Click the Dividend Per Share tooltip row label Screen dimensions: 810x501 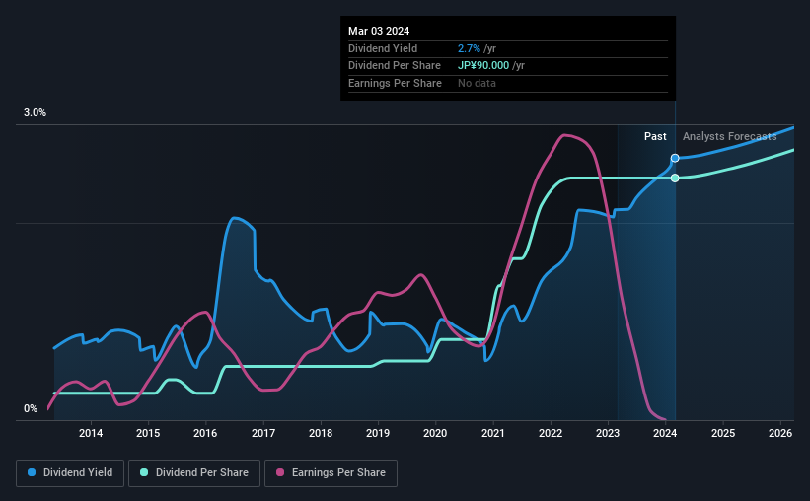coord(395,66)
